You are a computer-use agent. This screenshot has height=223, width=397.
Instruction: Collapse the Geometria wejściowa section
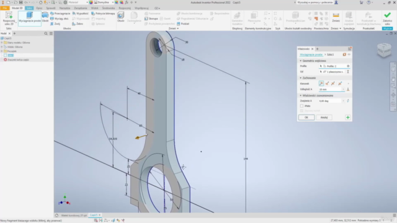pos(300,61)
